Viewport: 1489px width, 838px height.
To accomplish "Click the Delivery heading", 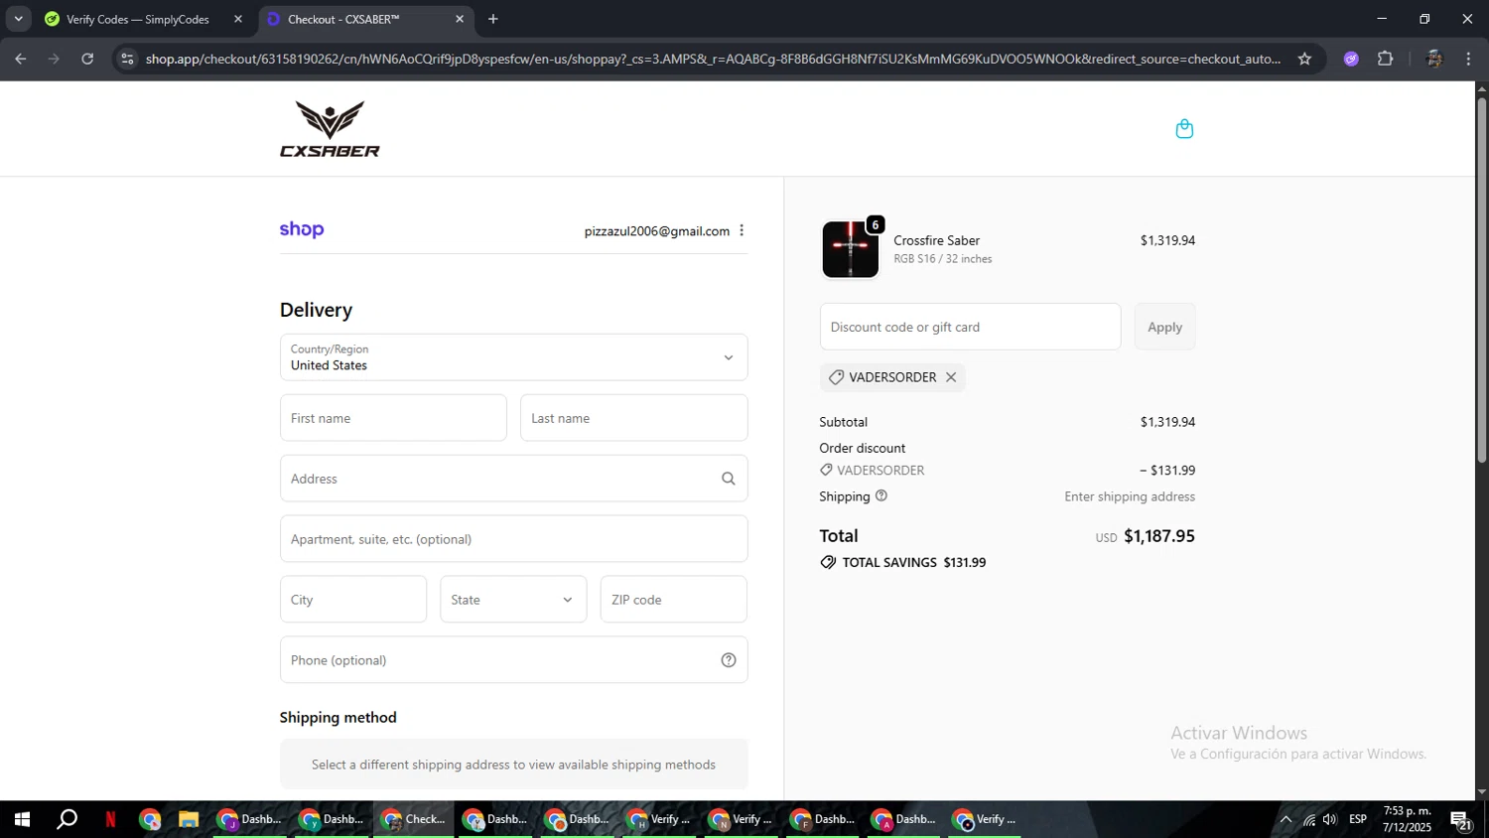I will [x=316, y=310].
